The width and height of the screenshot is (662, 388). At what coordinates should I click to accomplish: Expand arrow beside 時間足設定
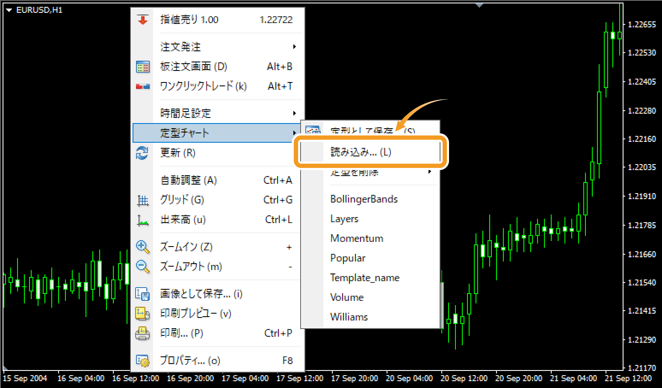pos(295,113)
